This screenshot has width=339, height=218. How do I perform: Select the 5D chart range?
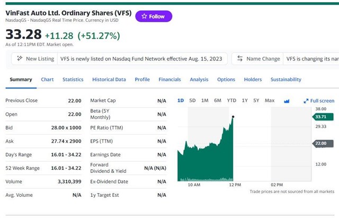pyautogui.click(x=192, y=100)
